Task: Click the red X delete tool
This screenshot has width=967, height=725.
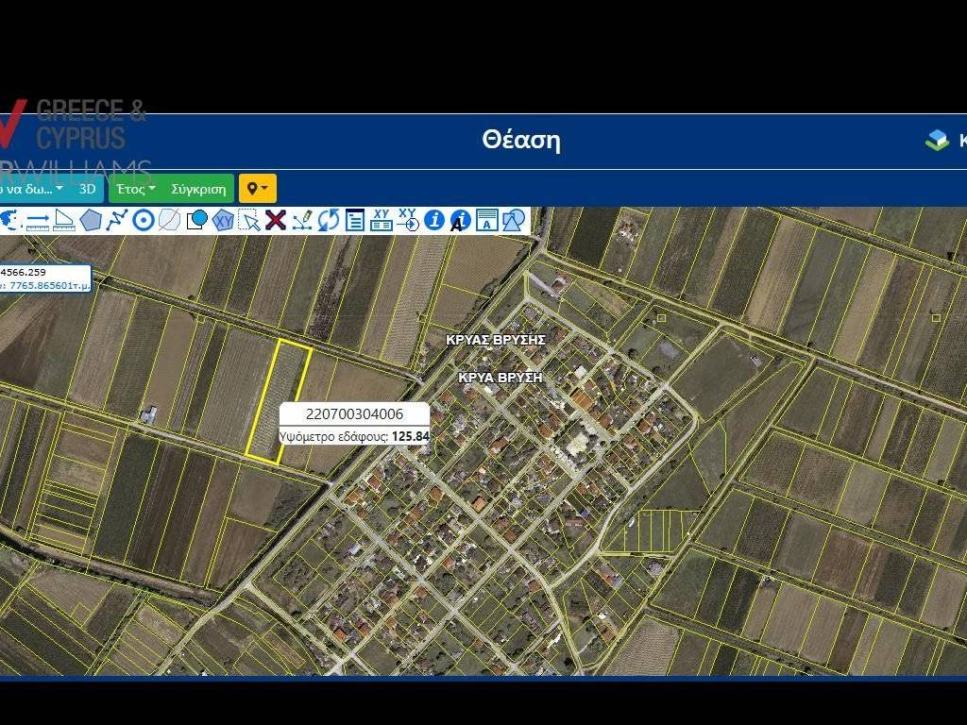Action: point(276,220)
